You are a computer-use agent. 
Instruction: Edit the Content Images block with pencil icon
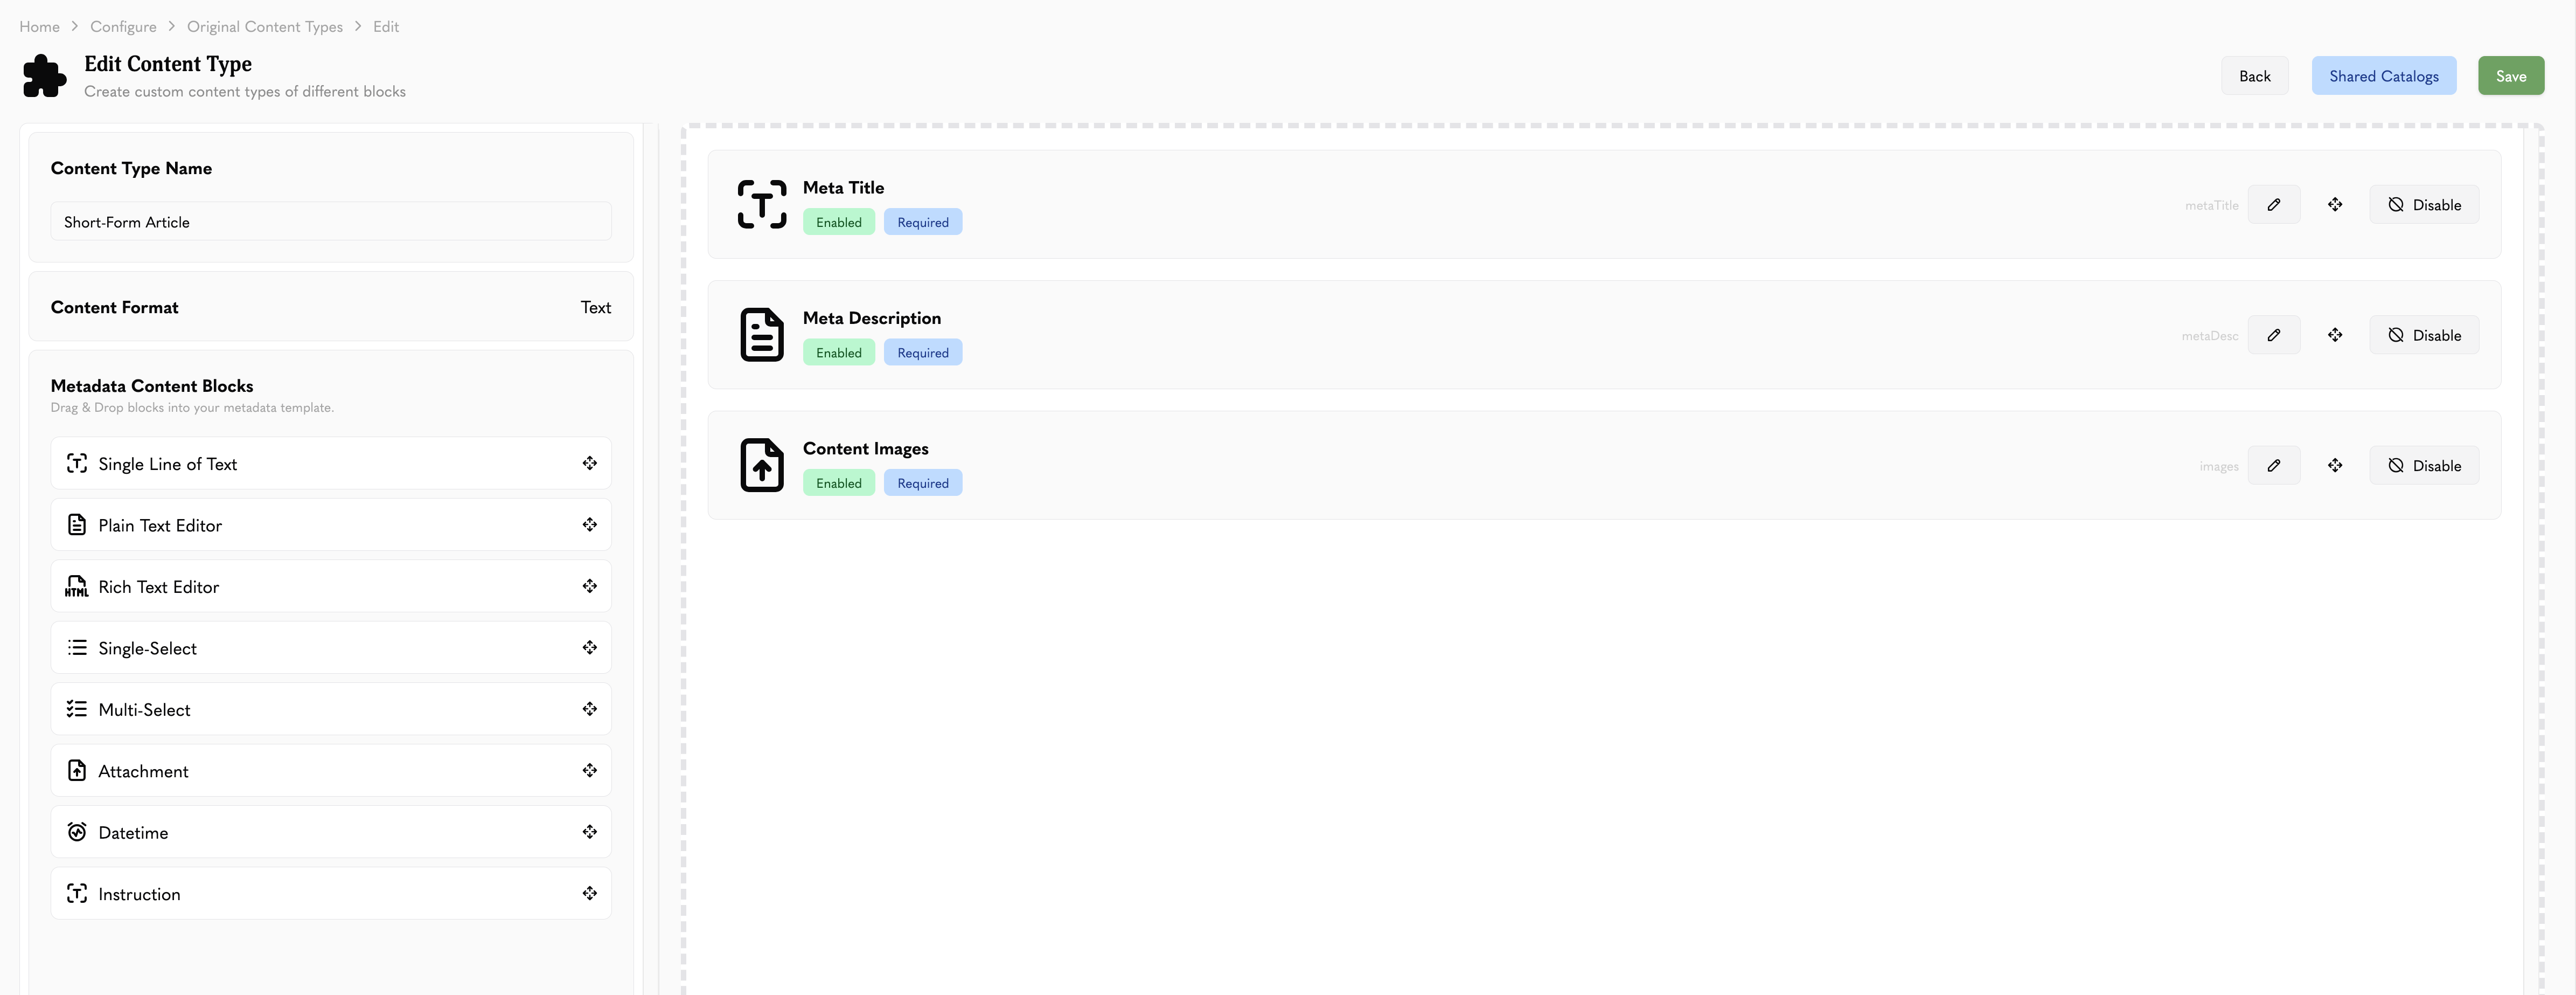click(2274, 466)
